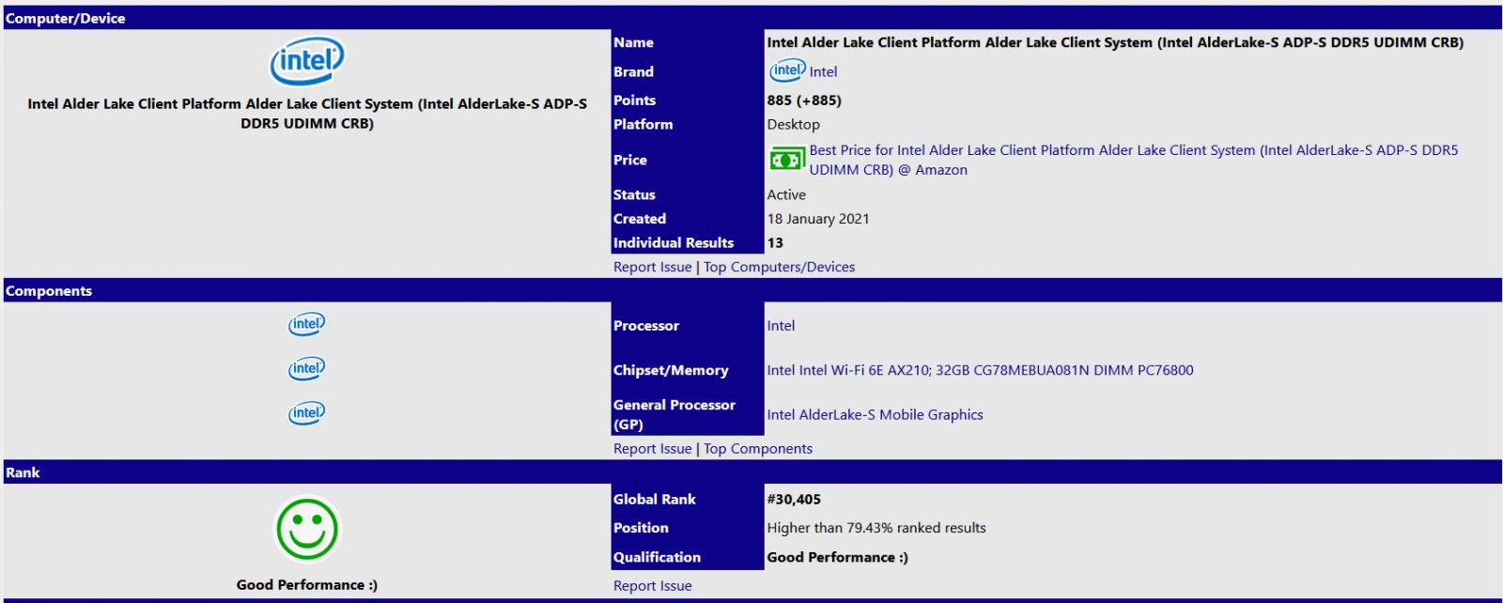Image resolution: width=1503 pixels, height=603 pixels.
Task: Click the Intel logo in the Chipset/Memory row
Action: click(x=306, y=368)
